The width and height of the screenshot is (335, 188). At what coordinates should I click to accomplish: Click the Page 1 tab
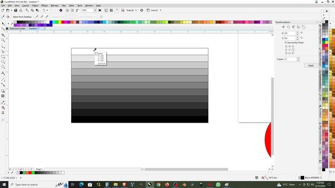[39, 169]
